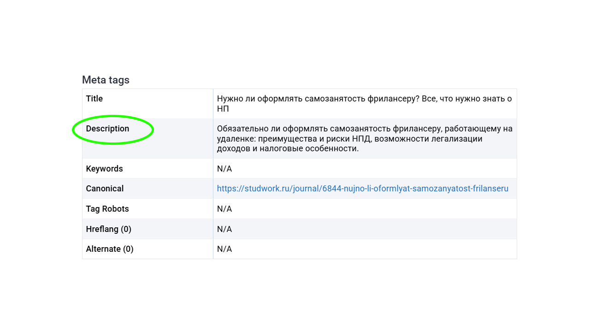
Task: Click the 'НП' text ending the title
Action: pyautogui.click(x=223, y=109)
